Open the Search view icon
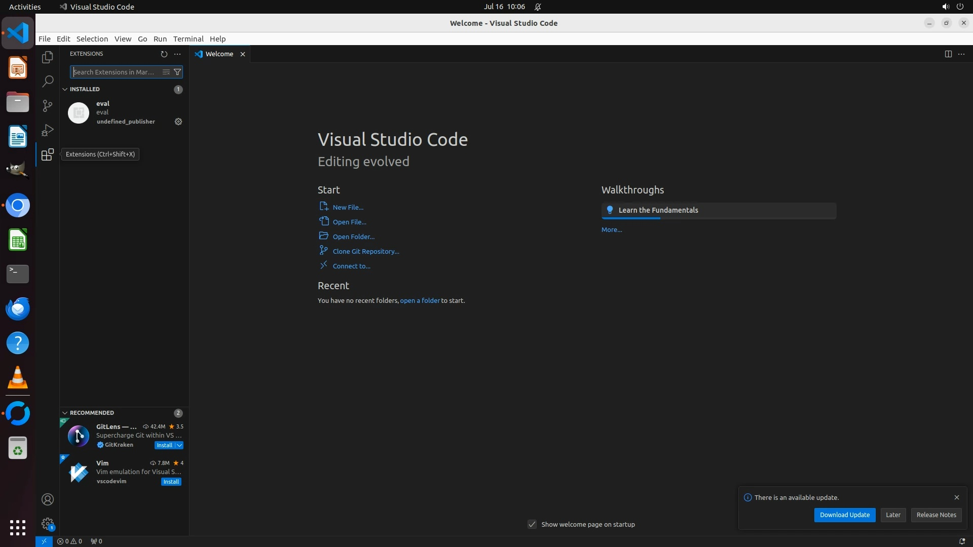 coord(47,81)
